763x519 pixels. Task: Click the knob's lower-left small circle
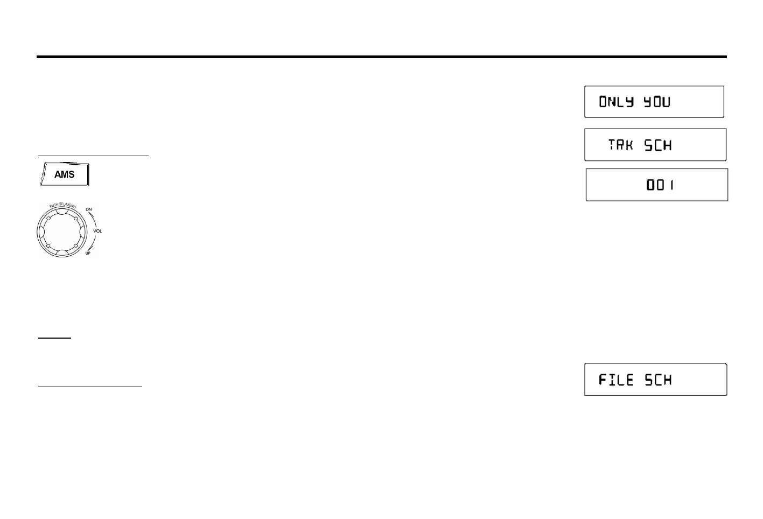tap(48, 246)
